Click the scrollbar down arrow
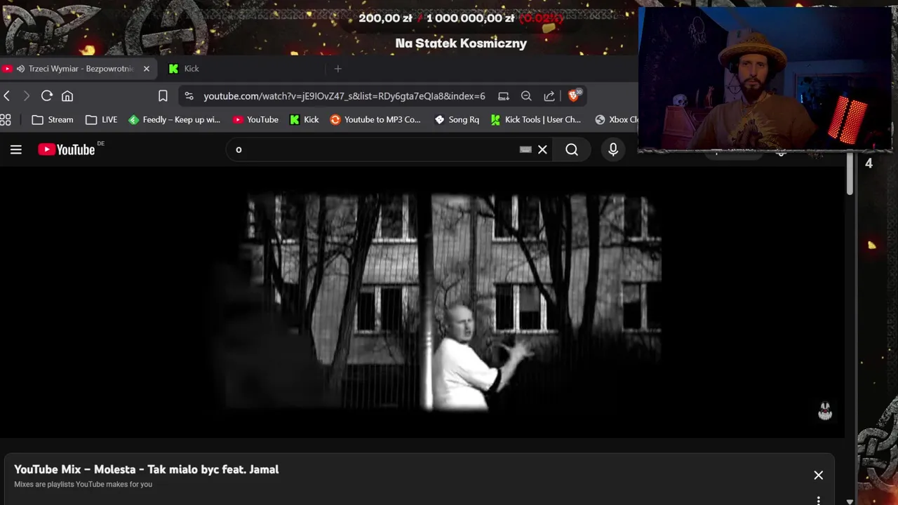The image size is (898, 505). click(x=850, y=501)
